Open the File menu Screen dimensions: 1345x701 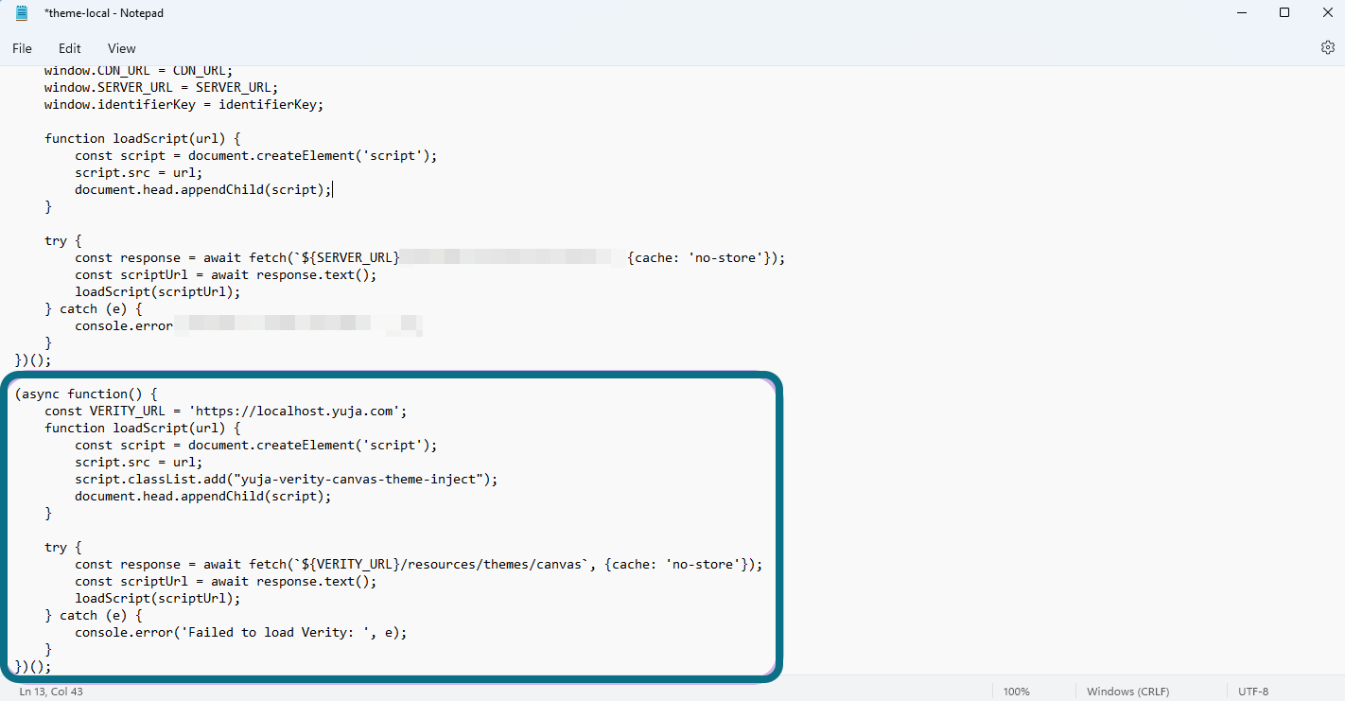22,48
